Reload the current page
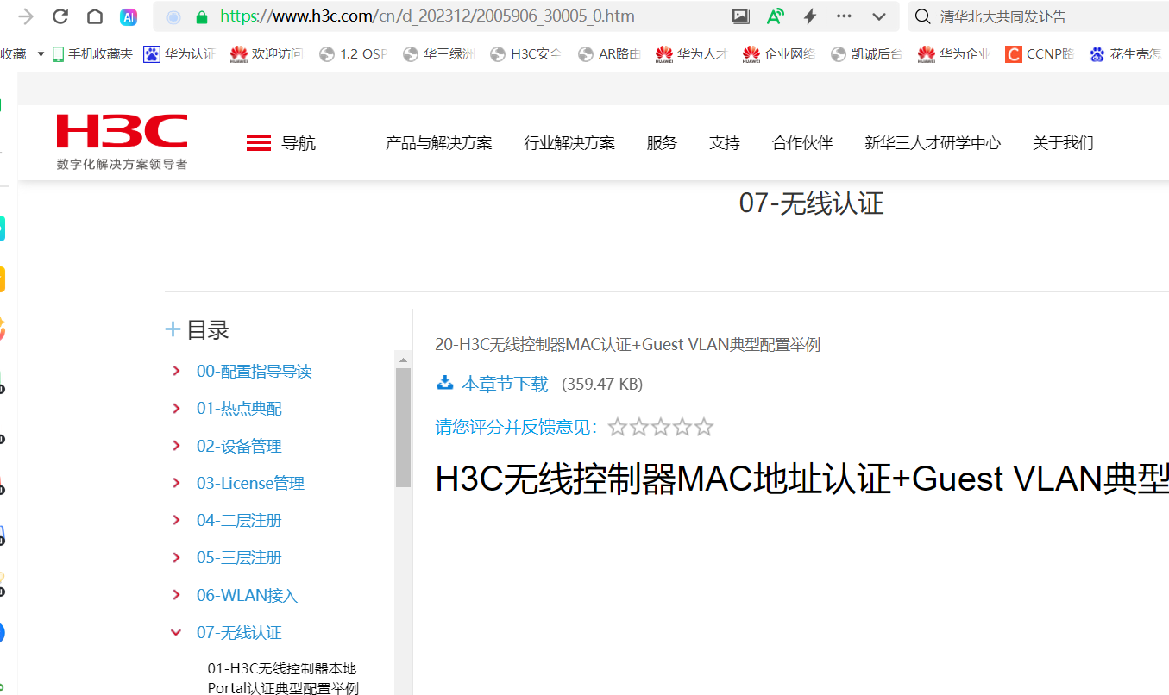 (60, 16)
